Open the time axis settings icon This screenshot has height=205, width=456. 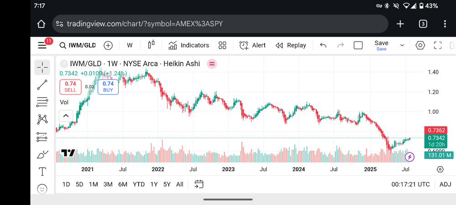pyautogui.click(x=440, y=169)
